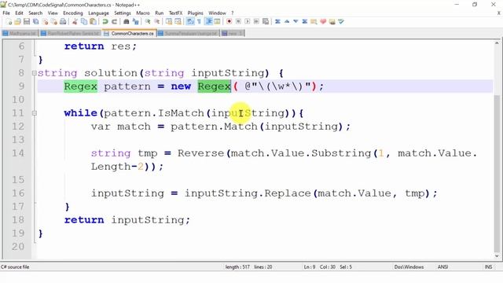
Task: Open the Language menu
Action: 98,13
